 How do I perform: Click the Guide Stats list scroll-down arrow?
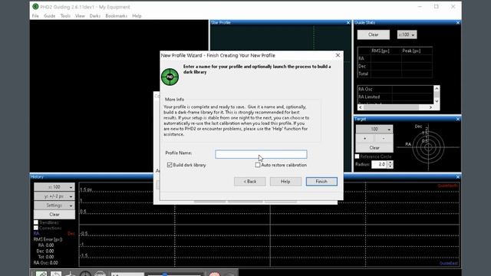[437, 101]
